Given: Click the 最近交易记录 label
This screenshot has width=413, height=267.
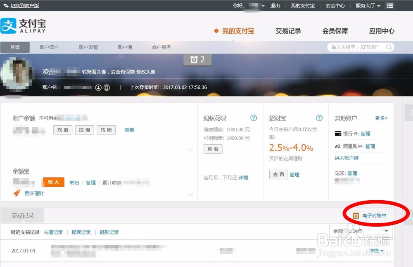Looking at the screenshot, I should 25,232.
